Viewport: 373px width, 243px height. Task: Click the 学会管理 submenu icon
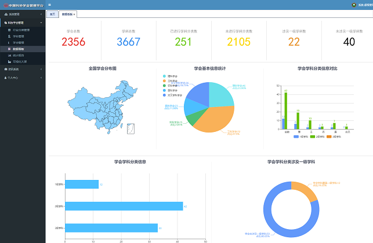pos(9,43)
